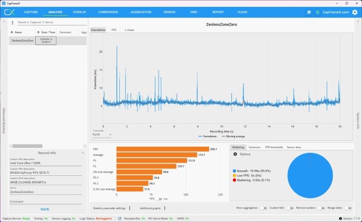The width and height of the screenshot is (362, 222).
Task: Open the Y-axis scale Full fit dropdown
Action: [x=102, y=135]
